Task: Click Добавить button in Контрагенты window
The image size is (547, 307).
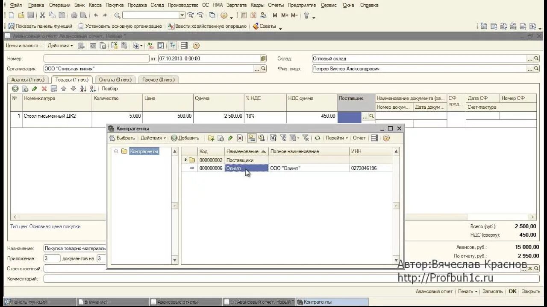Action: point(185,138)
